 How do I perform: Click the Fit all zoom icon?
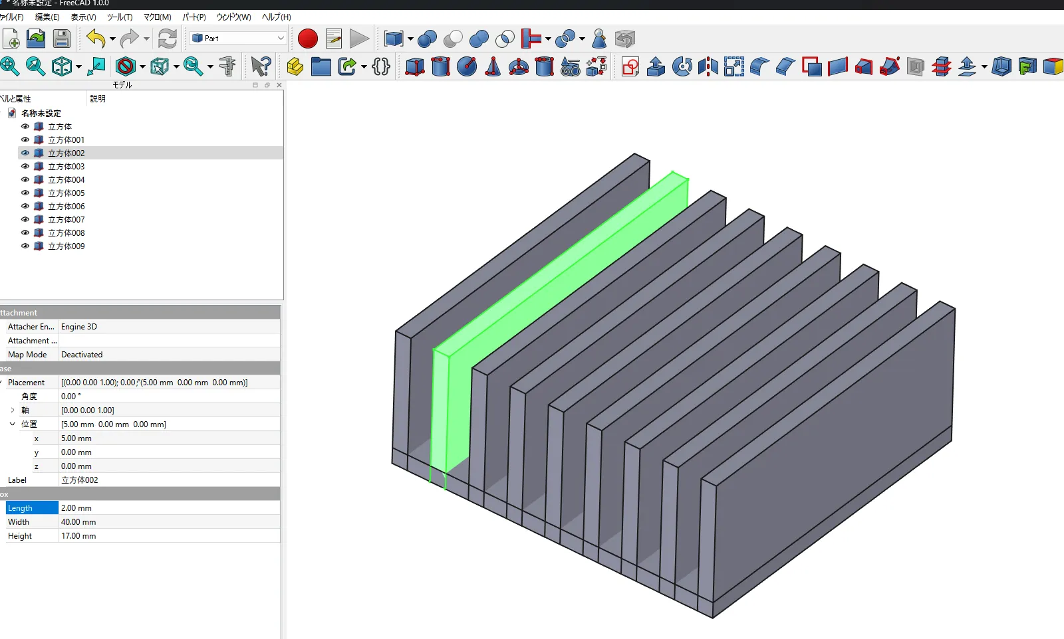[x=9, y=66]
